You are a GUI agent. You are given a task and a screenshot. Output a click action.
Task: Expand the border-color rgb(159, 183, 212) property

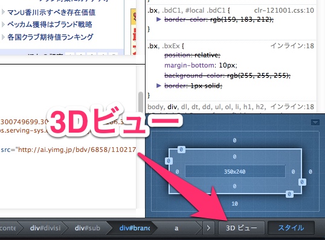[x=158, y=19]
